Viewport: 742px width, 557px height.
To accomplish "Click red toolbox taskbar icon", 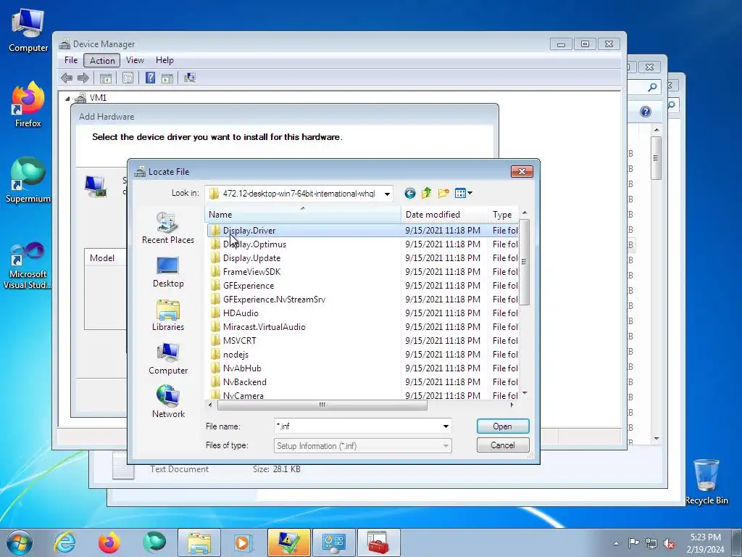I will (378, 542).
